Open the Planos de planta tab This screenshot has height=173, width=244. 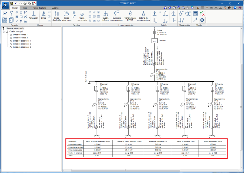pyautogui.click(x=39, y=7)
